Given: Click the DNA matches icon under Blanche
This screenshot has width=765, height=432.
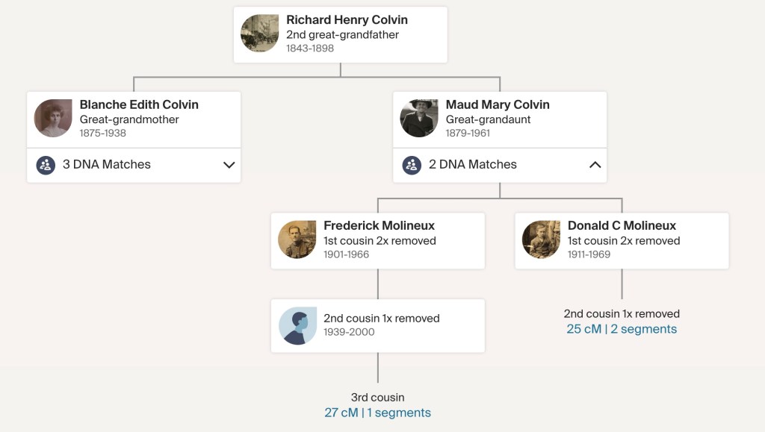Looking at the screenshot, I should [46, 165].
